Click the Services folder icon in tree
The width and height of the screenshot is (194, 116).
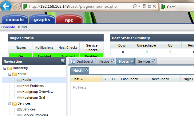coord(14,104)
